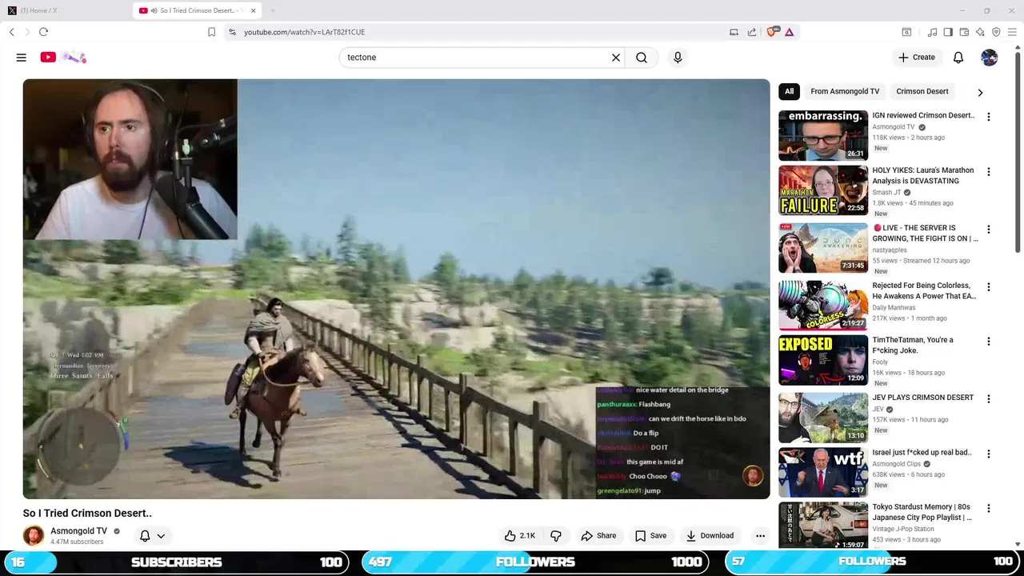
Task: Open more actions ellipsis below video
Action: (761, 536)
